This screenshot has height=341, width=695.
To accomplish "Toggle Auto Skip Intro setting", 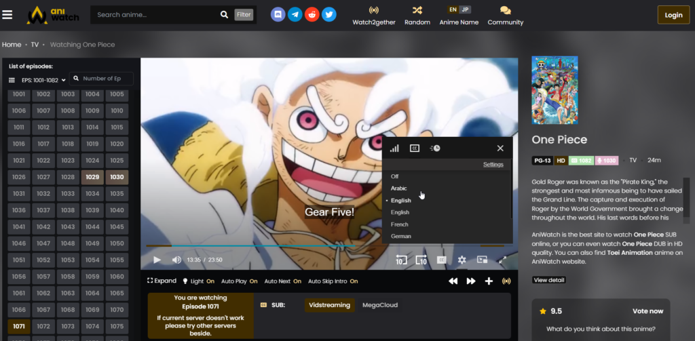I will 333,281.
